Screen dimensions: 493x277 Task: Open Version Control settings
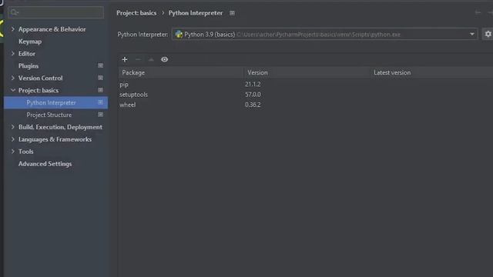pyautogui.click(x=40, y=78)
